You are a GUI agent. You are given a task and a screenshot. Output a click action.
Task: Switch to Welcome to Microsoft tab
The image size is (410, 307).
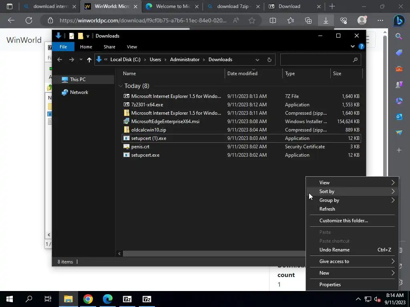point(173,6)
